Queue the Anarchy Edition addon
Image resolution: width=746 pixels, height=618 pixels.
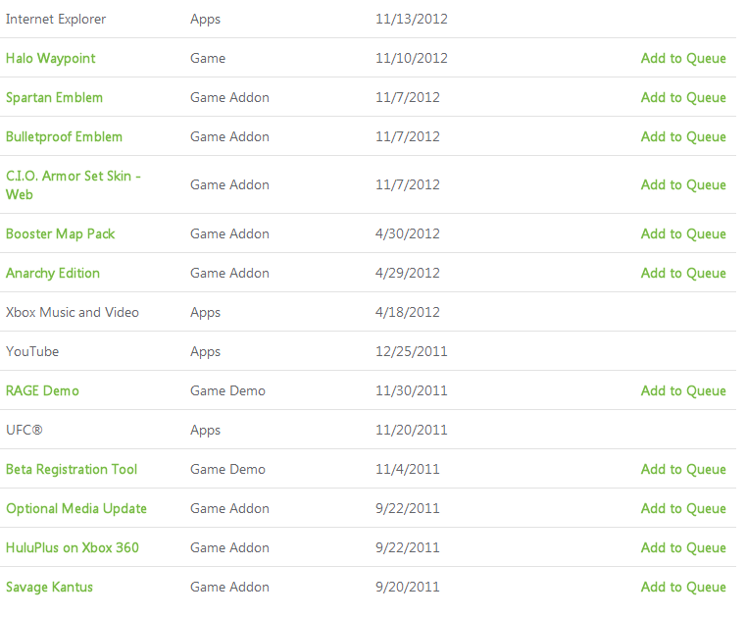pos(683,273)
